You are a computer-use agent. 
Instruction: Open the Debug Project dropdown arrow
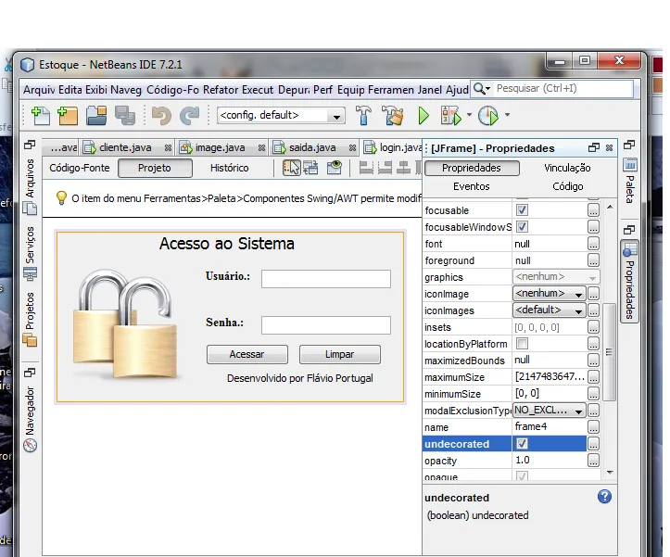(469, 115)
